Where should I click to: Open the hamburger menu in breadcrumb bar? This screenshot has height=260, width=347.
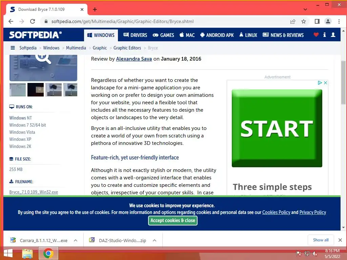pyautogui.click(x=13, y=48)
